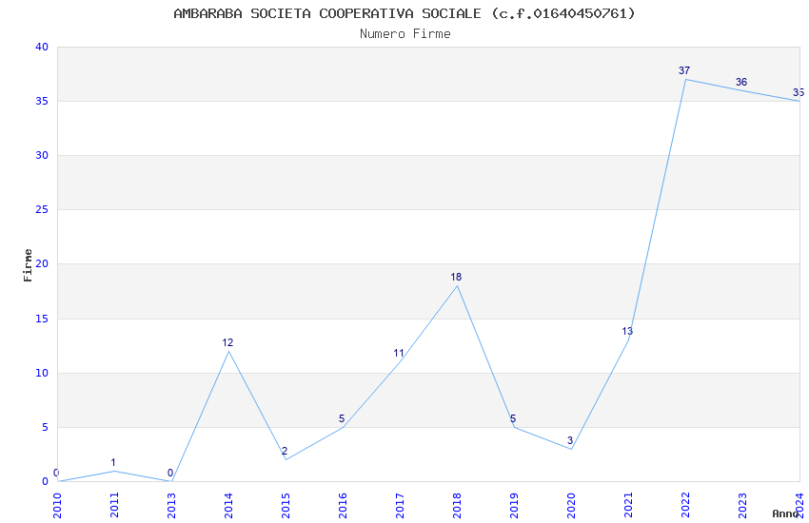Click the 'Firme' vertical axis title
Screen dimensions: 809x523
tap(28, 265)
